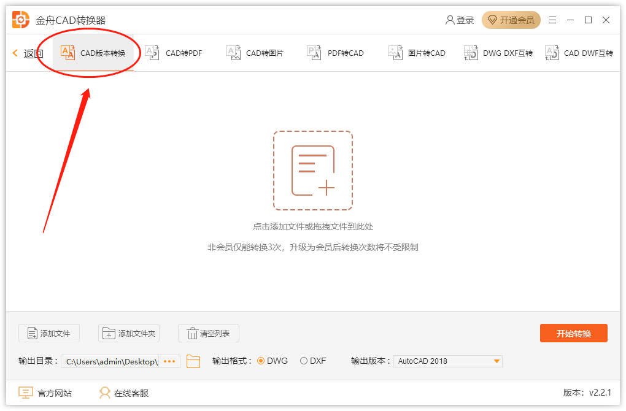Click the Jinzhou CAD converter logo icon
The height and width of the screenshot is (411, 626).
click(21, 20)
